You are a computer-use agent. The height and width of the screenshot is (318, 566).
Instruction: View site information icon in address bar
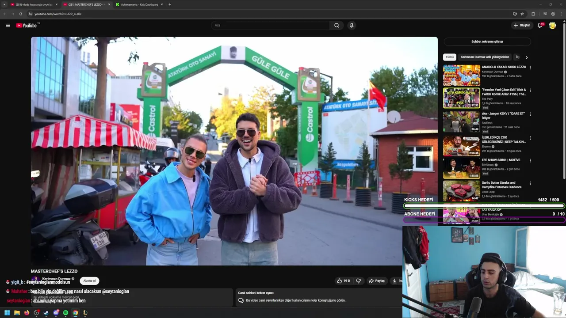click(x=31, y=14)
